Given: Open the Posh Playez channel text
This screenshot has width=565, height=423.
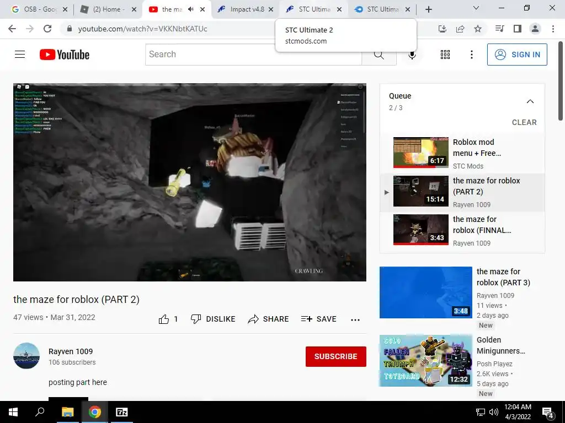Looking at the screenshot, I should (x=494, y=364).
